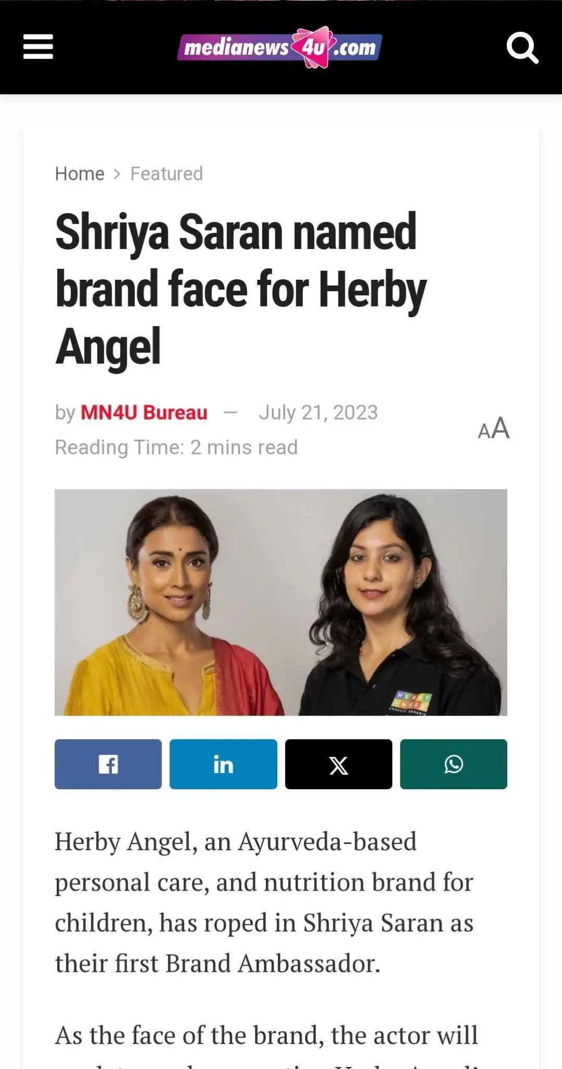Share article on Facebook

[x=108, y=764]
